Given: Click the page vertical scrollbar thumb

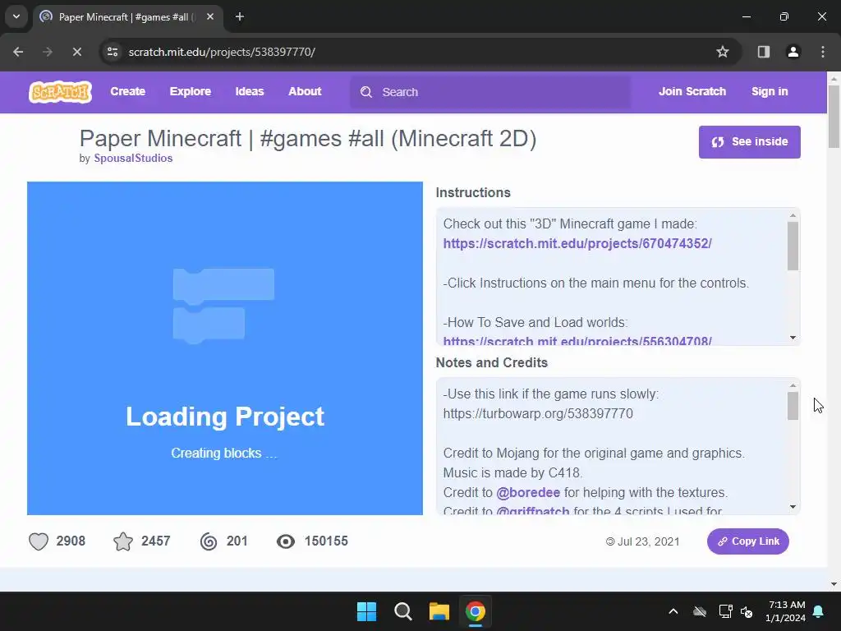Looking at the screenshot, I should pyautogui.click(x=834, y=116).
